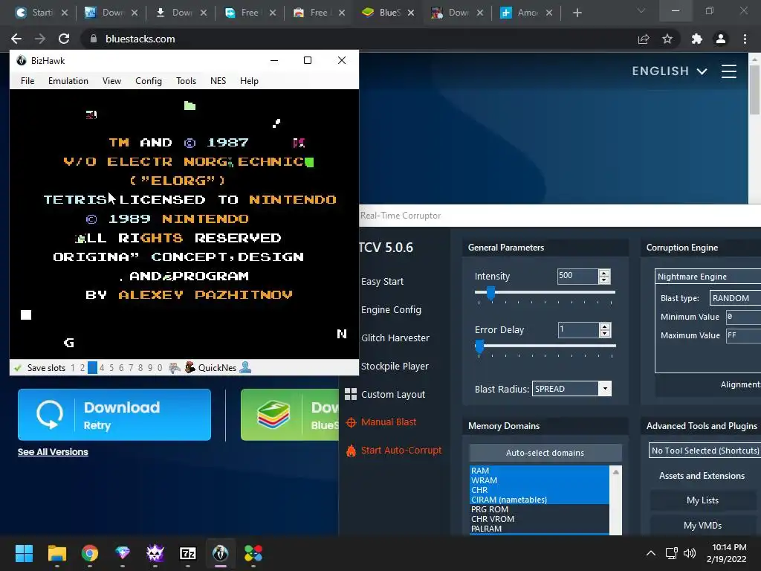Open the File menu in BizHawk
The width and height of the screenshot is (761, 571).
(27, 80)
